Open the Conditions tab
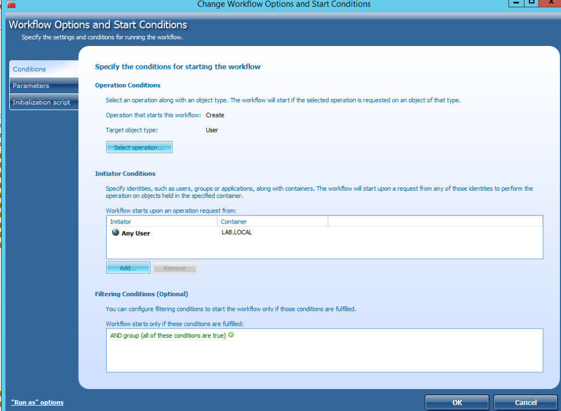Screen dimensions: 561x411 [x=44, y=69]
